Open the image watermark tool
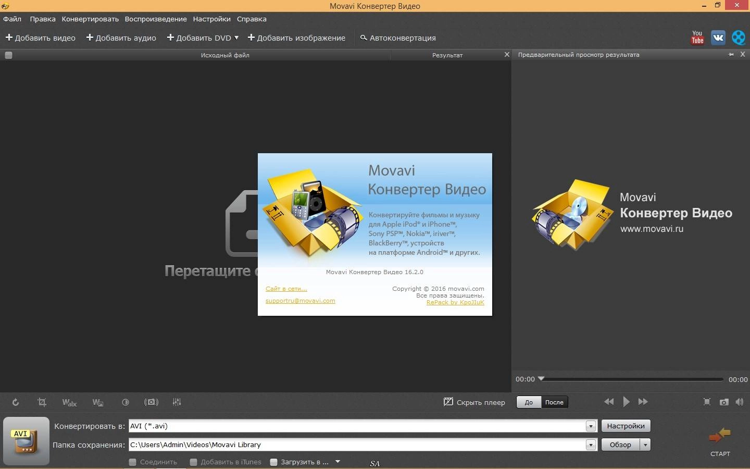This screenshot has width=750, height=469. [x=98, y=402]
